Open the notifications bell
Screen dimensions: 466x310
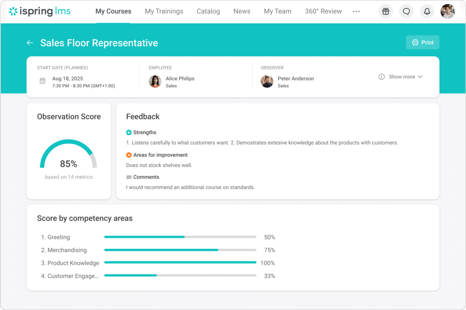tap(427, 11)
